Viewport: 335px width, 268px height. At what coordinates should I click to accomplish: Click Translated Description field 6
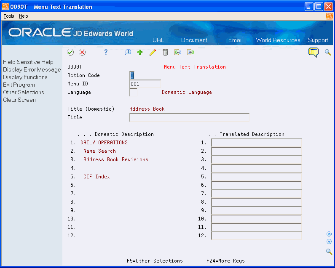pos(256,185)
